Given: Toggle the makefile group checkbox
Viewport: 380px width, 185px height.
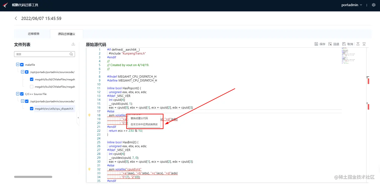Looking at the screenshot, I should [x=22, y=65].
